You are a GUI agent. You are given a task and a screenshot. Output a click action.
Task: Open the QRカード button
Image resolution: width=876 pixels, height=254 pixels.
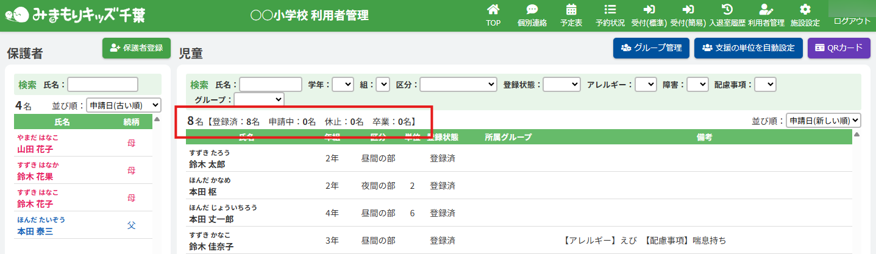(839, 48)
